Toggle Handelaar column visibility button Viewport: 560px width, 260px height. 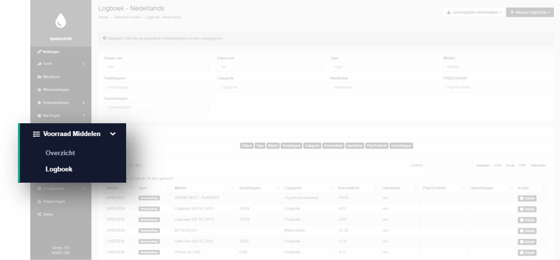click(x=355, y=146)
